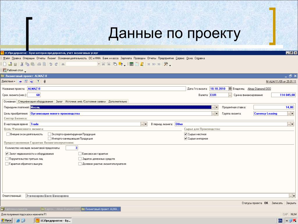Click the OK button
This screenshot has height=224, width=298.
click(x=266, y=203)
